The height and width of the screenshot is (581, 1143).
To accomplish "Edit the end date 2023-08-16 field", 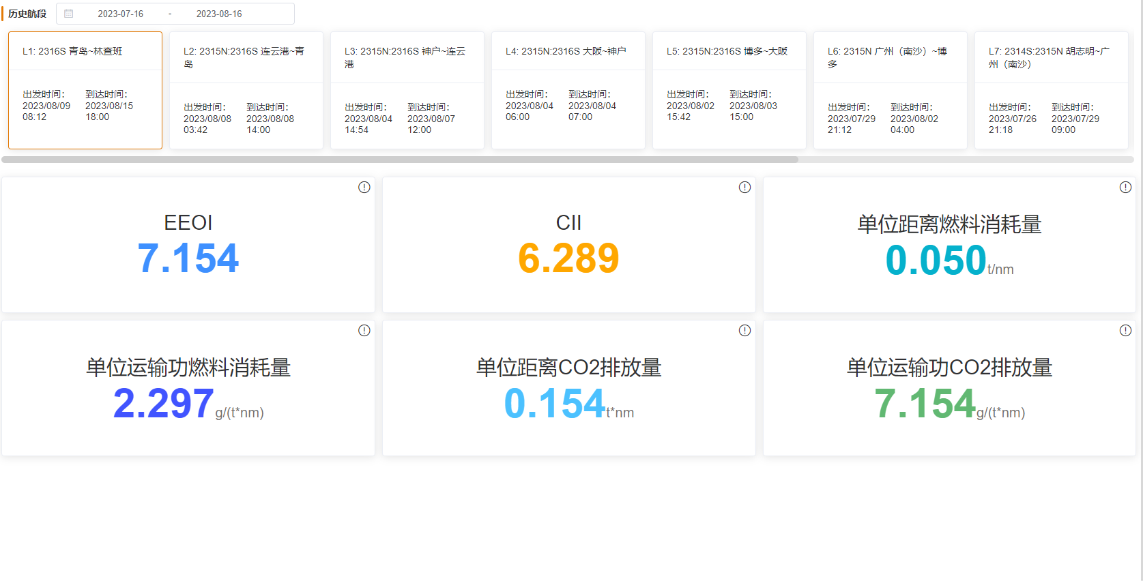I will [x=219, y=14].
